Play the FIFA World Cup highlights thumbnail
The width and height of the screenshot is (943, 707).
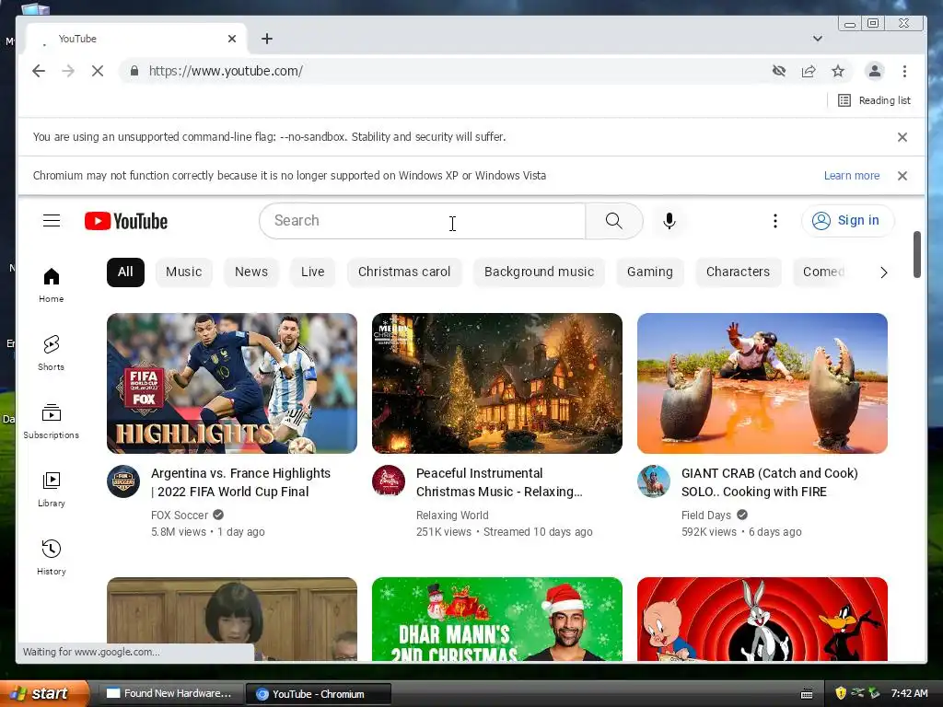232,384
